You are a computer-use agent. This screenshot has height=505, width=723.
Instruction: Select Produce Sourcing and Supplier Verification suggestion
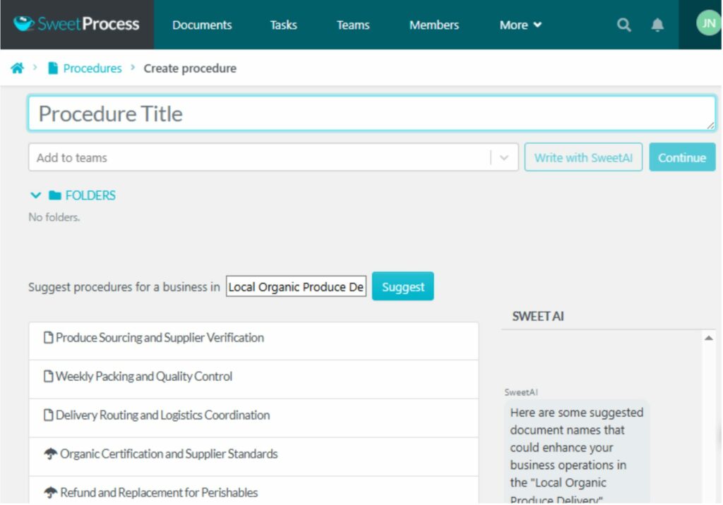253,341
